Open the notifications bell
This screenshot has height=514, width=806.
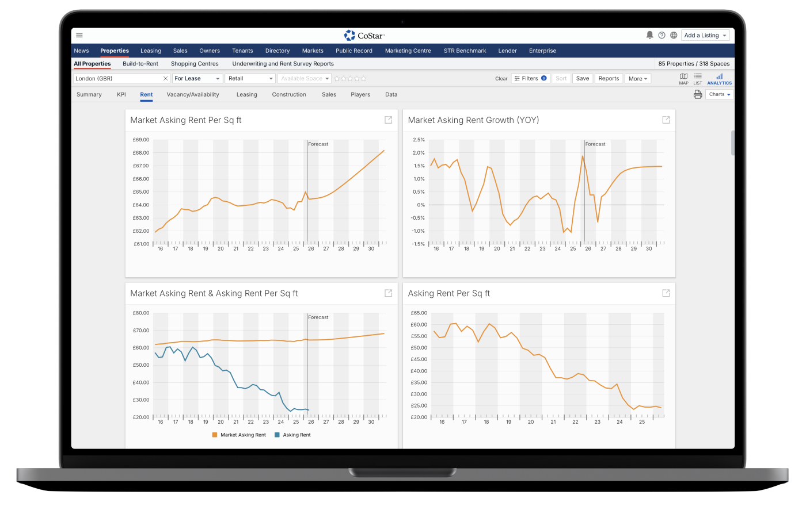point(649,35)
